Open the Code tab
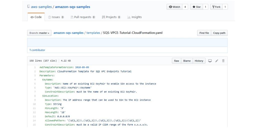 36,17
